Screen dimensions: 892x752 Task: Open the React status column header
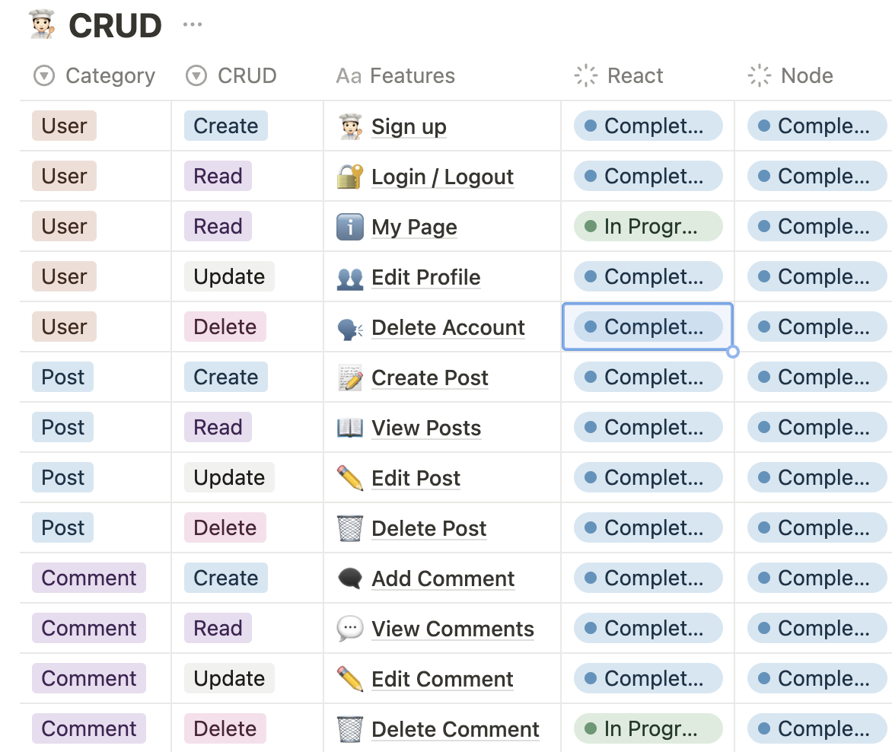coord(618,75)
